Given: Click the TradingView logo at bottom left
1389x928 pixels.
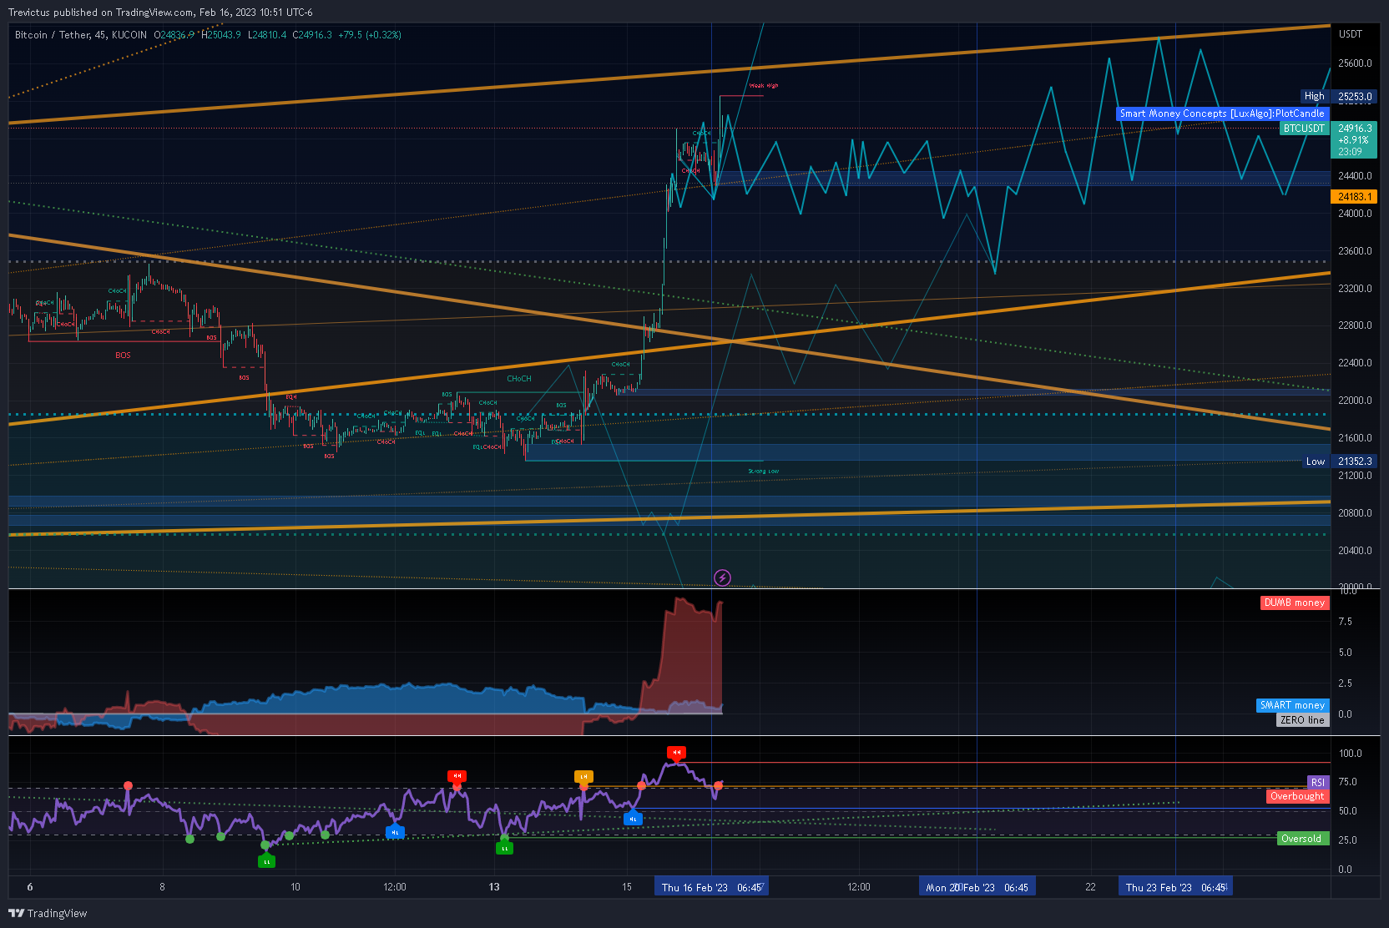Looking at the screenshot, I should pos(48,913).
